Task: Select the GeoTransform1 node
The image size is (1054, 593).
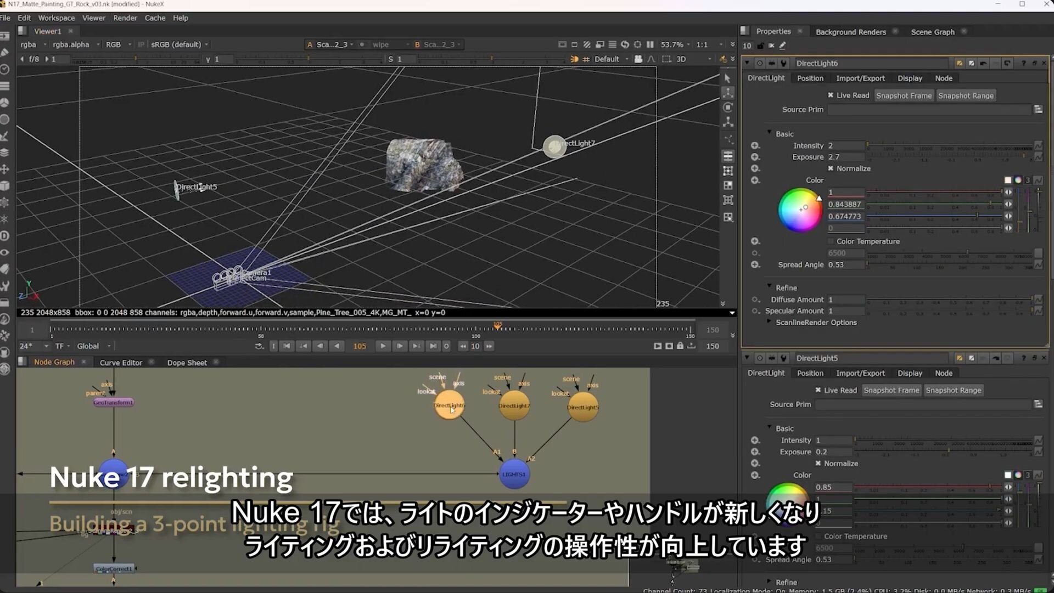Action: click(x=113, y=402)
